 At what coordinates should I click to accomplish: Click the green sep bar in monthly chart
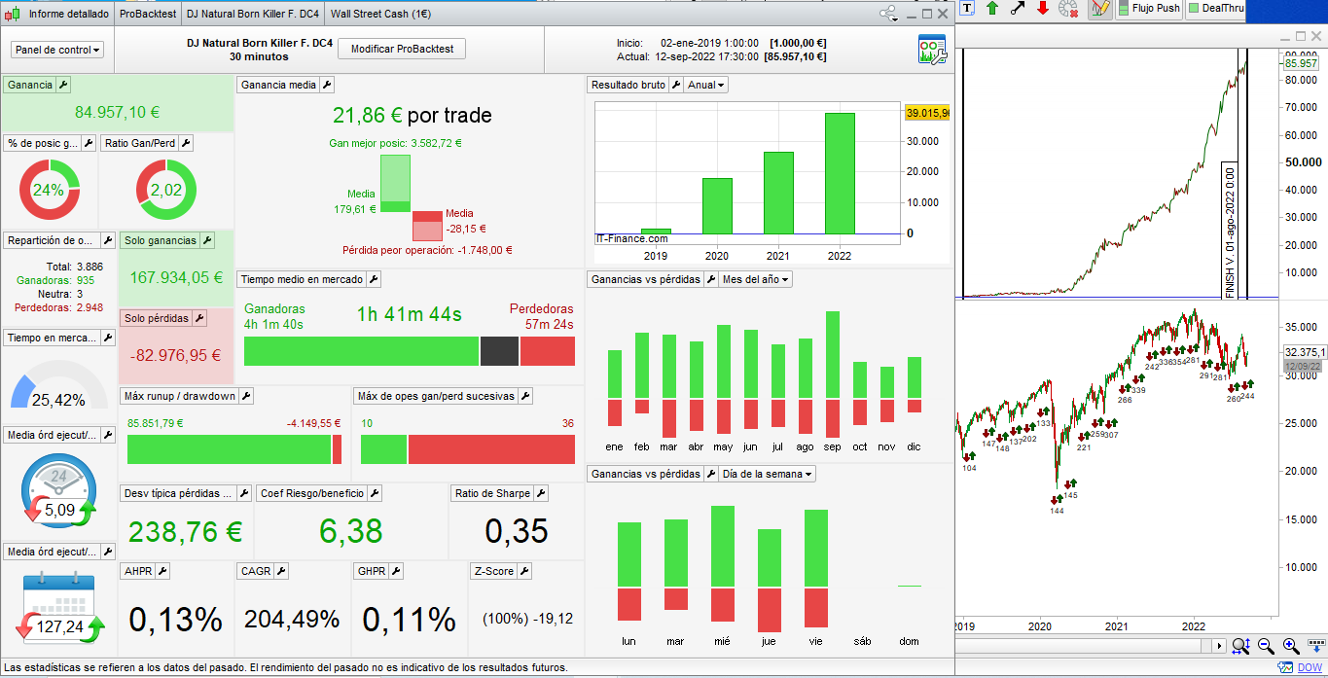[833, 355]
